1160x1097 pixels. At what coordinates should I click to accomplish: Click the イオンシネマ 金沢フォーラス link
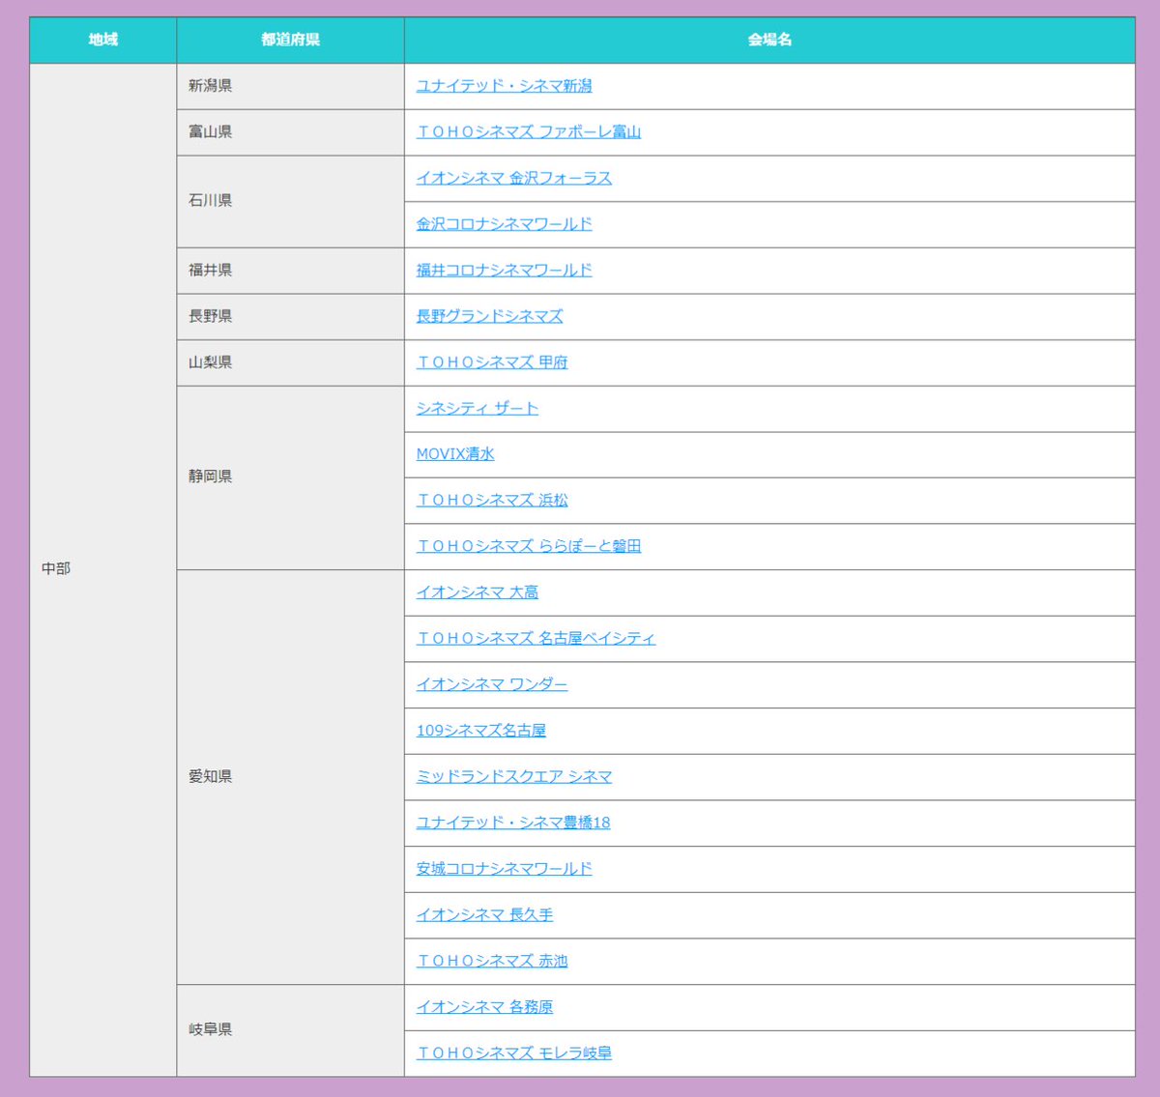pyautogui.click(x=512, y=178)
